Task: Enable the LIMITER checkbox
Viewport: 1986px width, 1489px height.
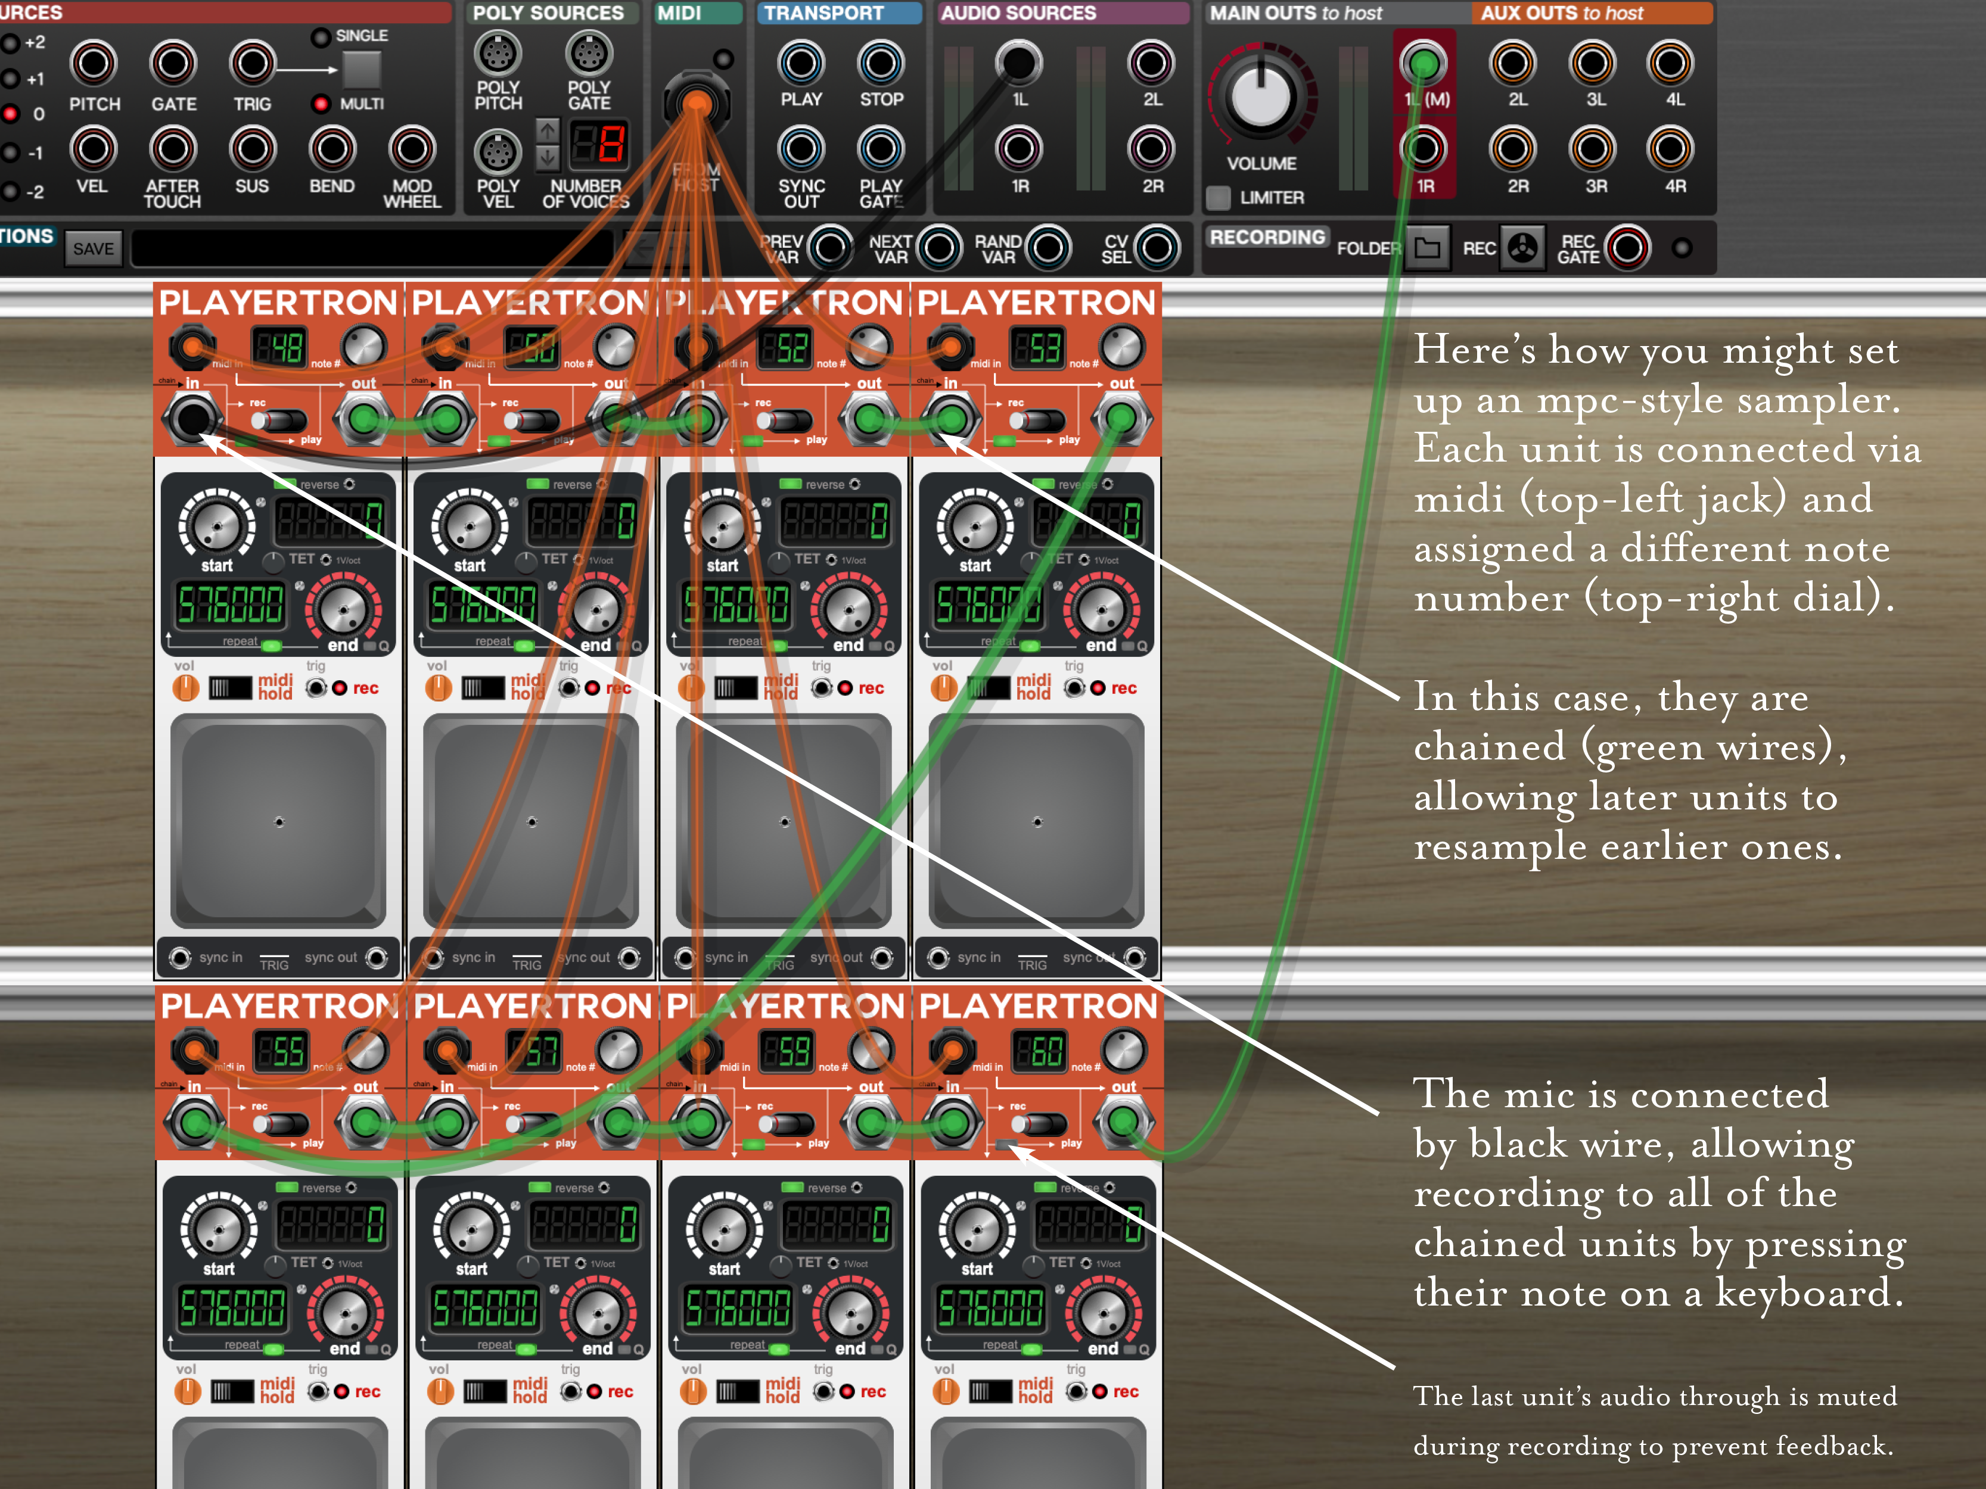Action: 1219,198
